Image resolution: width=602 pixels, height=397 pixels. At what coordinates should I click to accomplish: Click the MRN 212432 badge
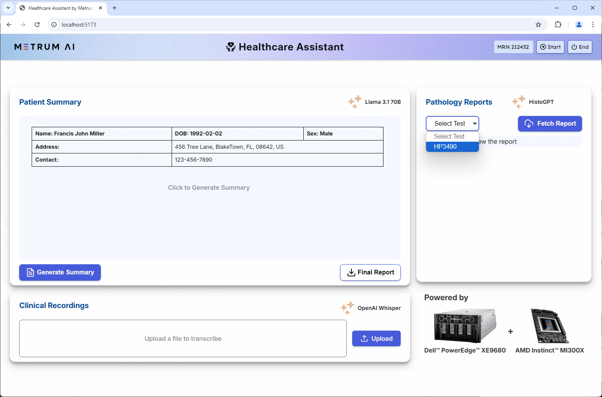tap(513, 47)
